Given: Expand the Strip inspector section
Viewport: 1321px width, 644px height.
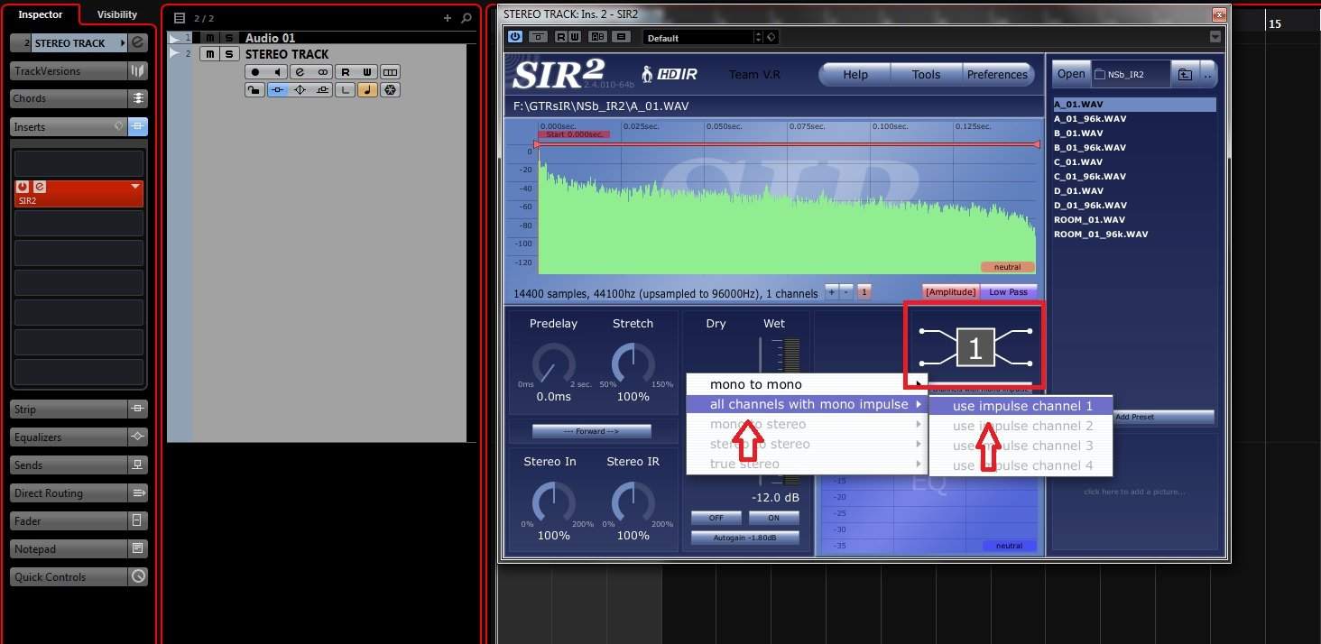Looking at the screenshot, I should [69, 409].
